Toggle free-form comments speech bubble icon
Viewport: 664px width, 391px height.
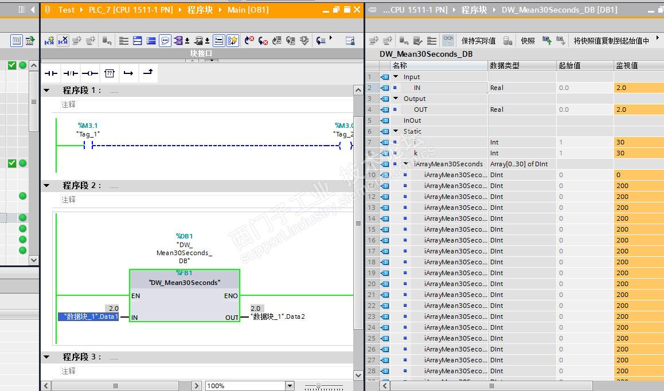pyautogui.click(x=165, y=41)
